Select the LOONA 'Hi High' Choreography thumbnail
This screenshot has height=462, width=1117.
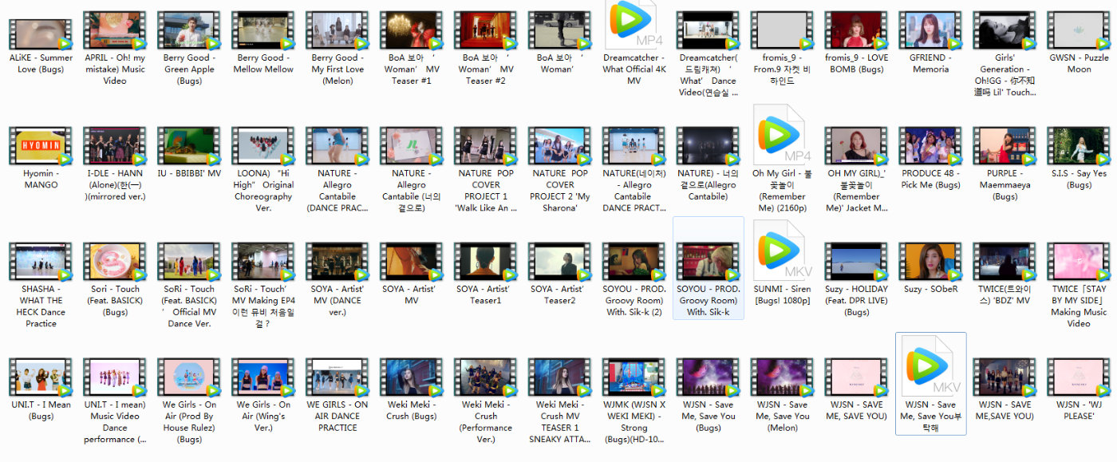click(x=263, y=146)
